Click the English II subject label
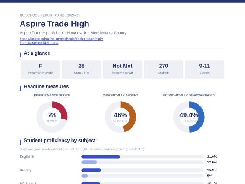Screen dimensions: 245x184 click(27, 156)
